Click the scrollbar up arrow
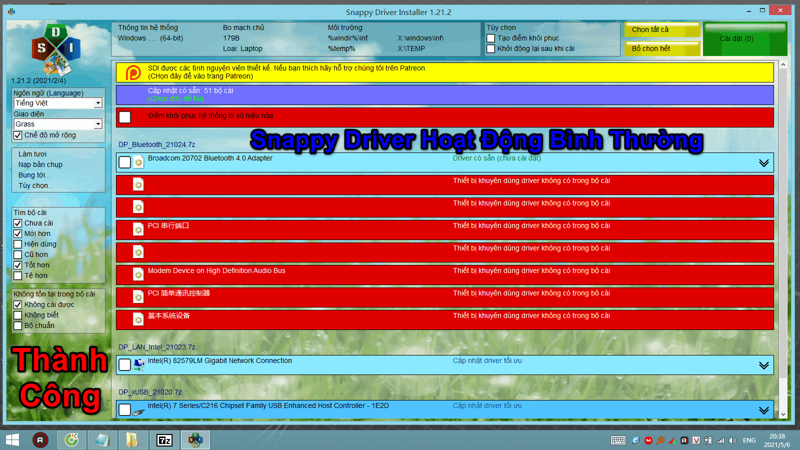 (x=783, y=65)
